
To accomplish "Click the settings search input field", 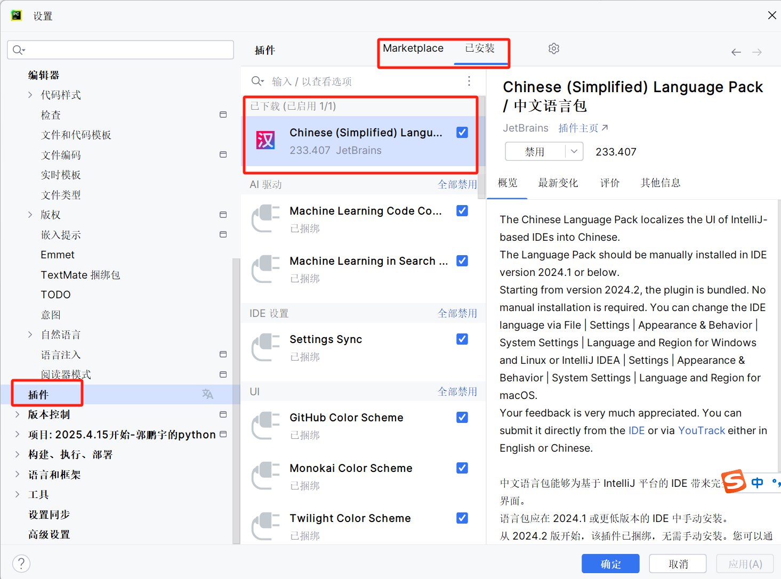I will [x=120, y=50].
